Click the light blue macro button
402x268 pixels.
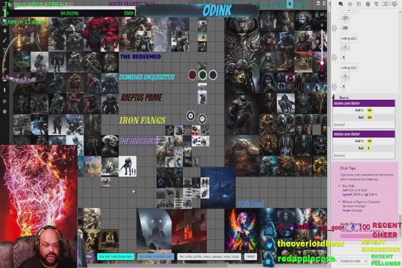(x=155, y=257)
